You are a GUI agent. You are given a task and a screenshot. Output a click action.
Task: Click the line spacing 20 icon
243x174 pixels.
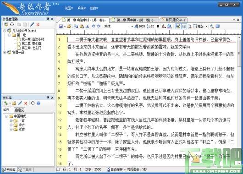click(150, 26)
